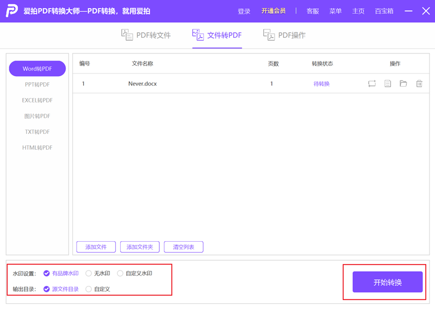This screenshot has height=312, width=435.
Task: Open 百宝箱 from the title bar
Action: pos(384,11)
